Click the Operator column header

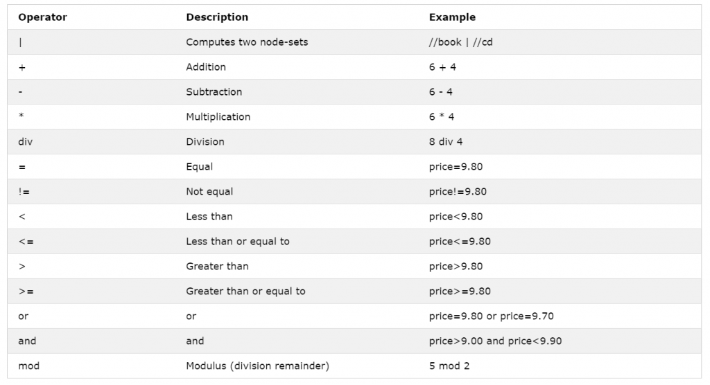[42, 17]
